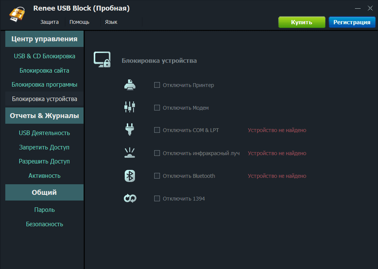This screenshot has height=269, width=378.
Task: Click the printer icon
Action: tap(130, 85)
